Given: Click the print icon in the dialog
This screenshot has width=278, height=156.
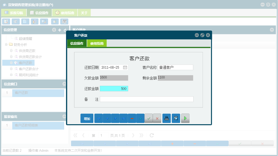Looking at the screenshot, I should [166, 118].
